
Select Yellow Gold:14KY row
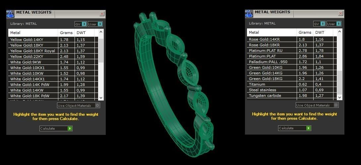click(x=53, y=40)
